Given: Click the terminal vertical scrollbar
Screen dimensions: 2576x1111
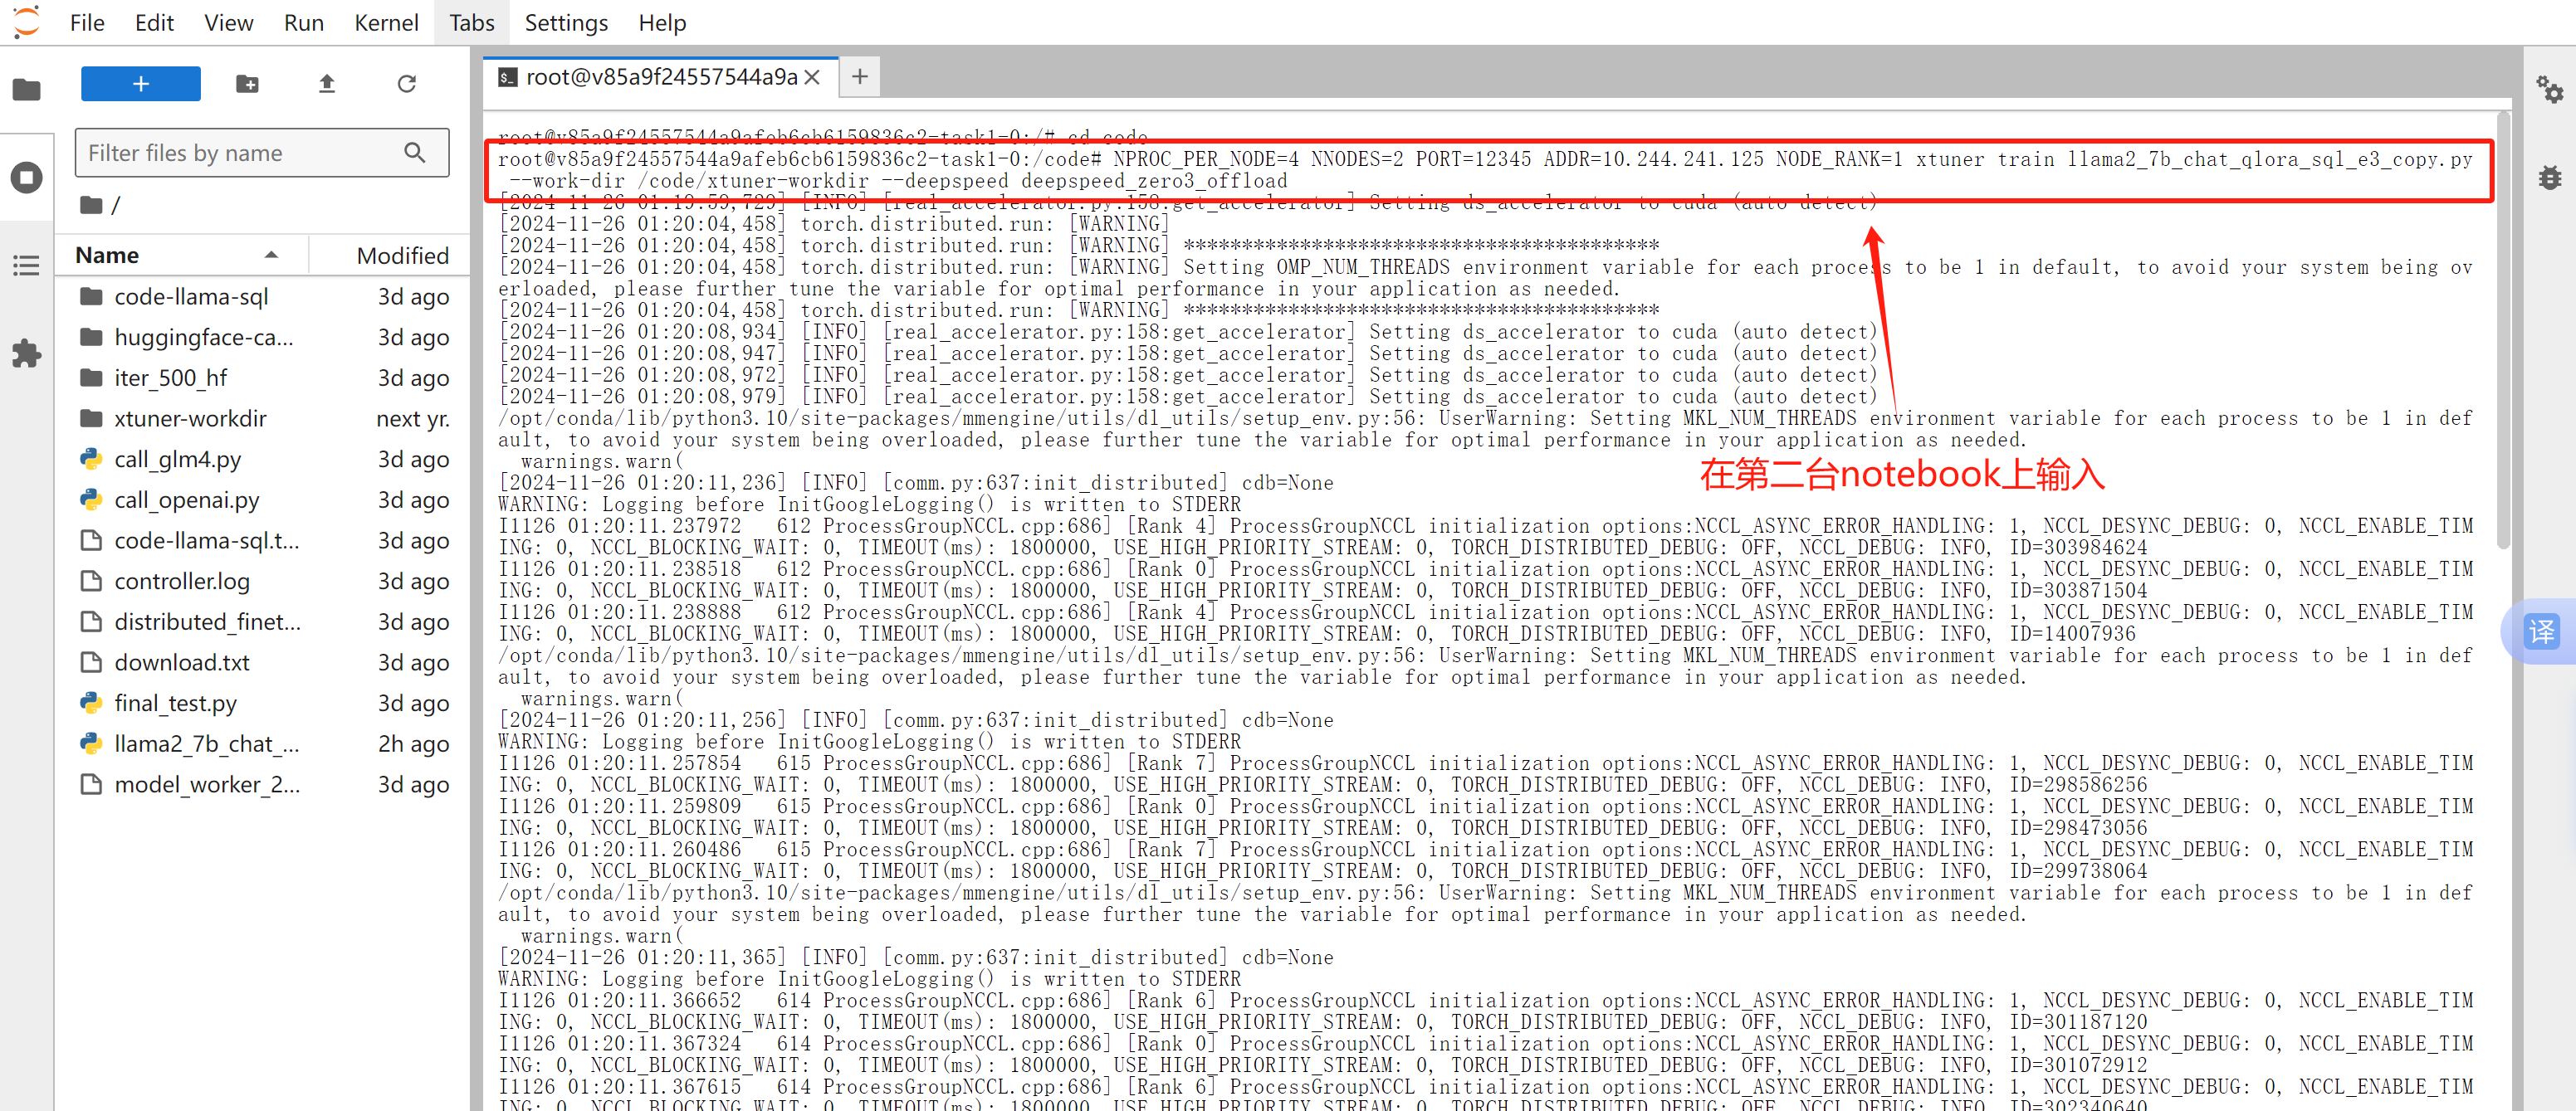Looking at the screenshot, I should tap(2502, 329).
